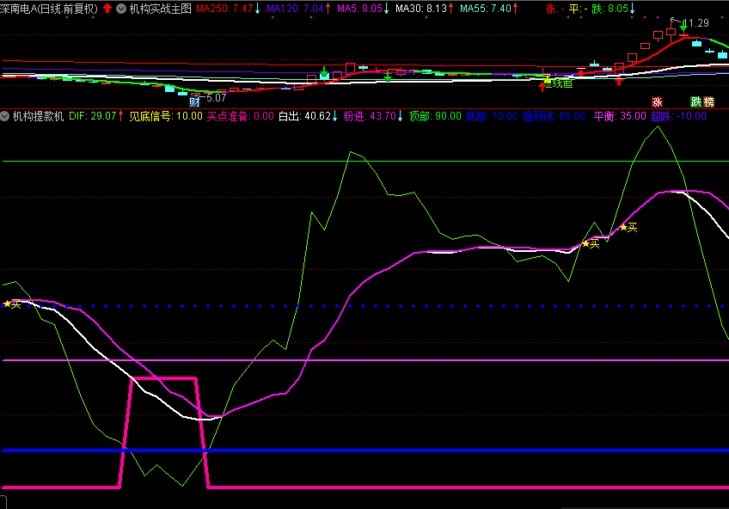Click the last ★买 marker before the peak
This screenshot has width=729, height=509.
tap(628, 227)
